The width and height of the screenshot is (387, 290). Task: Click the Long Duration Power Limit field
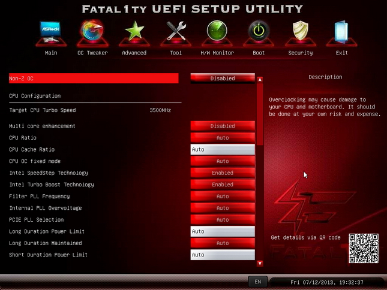click(x=223, y=231)
